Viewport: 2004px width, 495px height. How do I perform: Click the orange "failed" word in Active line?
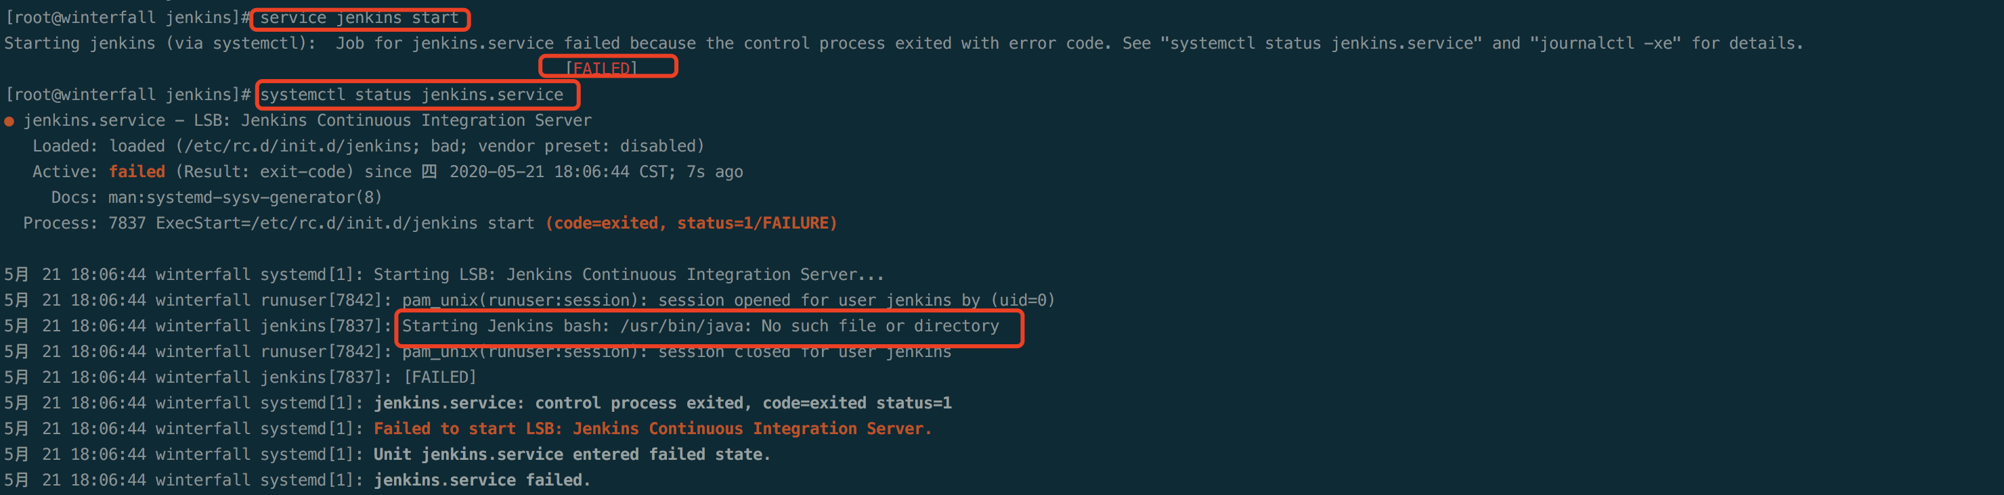click(x=137, y=172)
